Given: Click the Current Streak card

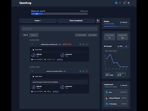Looking at the screenshot, I should [x=109, y=37].
